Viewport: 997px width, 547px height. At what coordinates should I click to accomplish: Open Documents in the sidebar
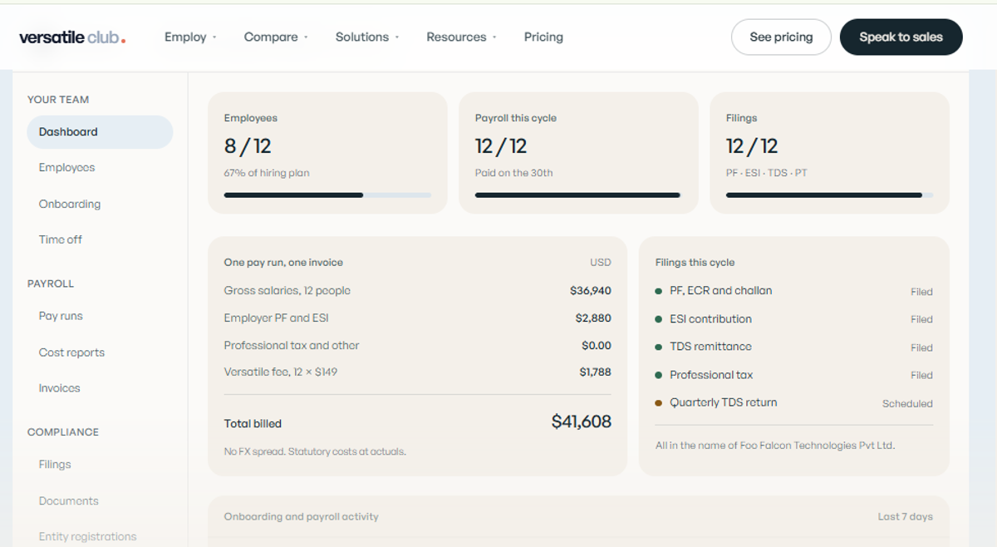click(68, 501)
